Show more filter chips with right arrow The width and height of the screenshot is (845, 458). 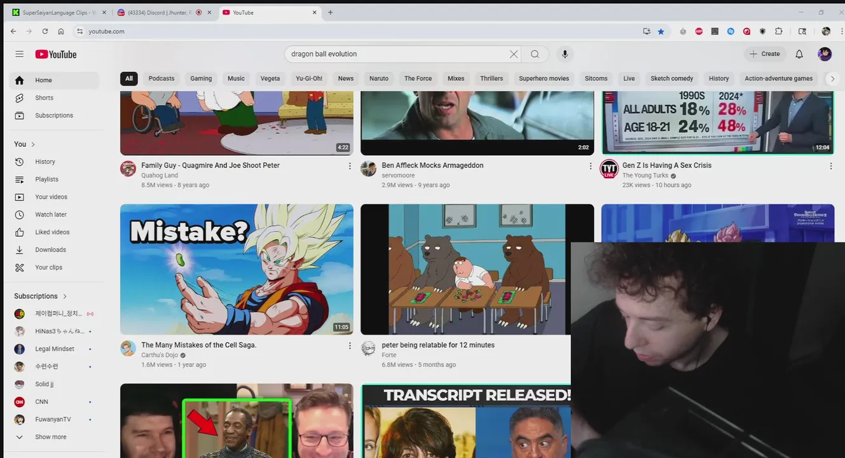coord(832,79)
